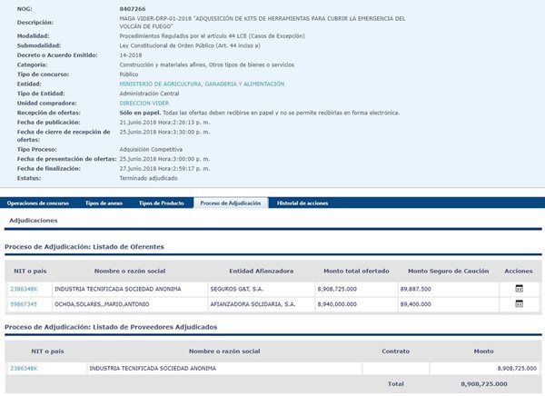
Task: Open NIT 2386348K in the Oferentes list
Action: (25, 288)
